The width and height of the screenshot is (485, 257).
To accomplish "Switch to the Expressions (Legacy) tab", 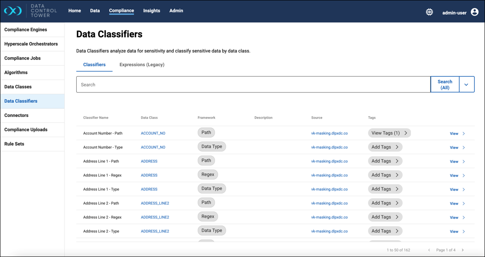I will pos(142,65).
